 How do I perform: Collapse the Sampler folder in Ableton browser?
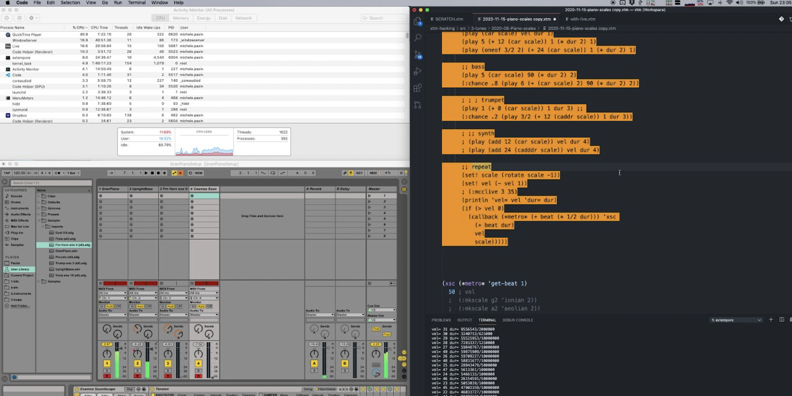39,220
